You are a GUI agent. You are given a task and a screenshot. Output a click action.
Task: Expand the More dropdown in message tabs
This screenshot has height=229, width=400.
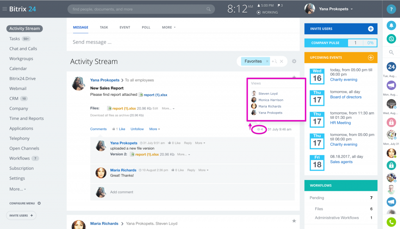coord(169,27)
